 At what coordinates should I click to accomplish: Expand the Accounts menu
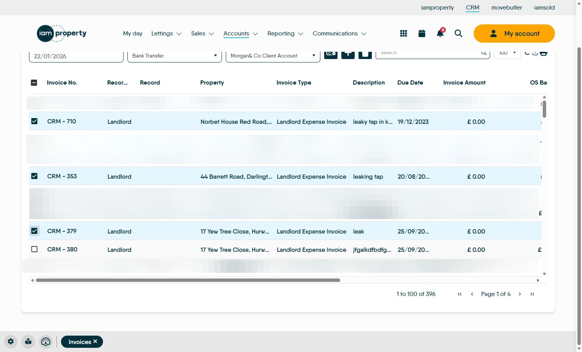[241, 34]
